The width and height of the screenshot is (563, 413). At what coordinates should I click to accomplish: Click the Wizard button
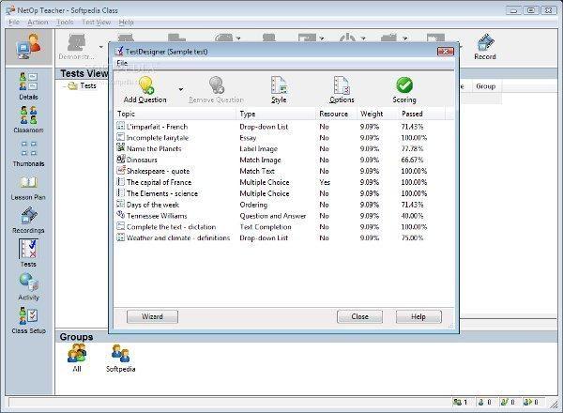point(152,316)
